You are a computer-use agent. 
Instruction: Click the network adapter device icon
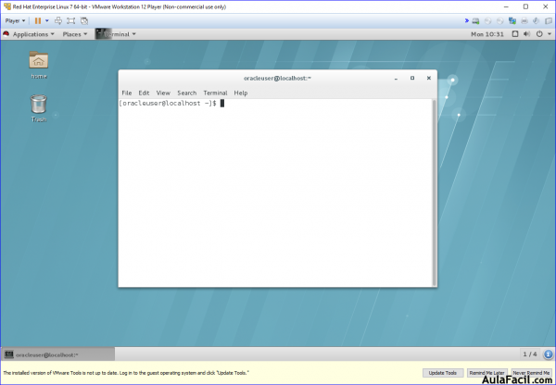(512, 21)
